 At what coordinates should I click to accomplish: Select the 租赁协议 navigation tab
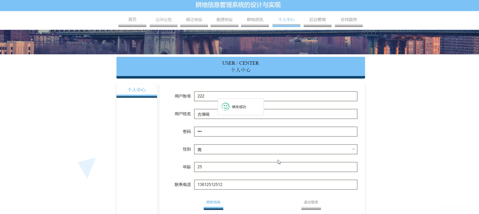225,20
